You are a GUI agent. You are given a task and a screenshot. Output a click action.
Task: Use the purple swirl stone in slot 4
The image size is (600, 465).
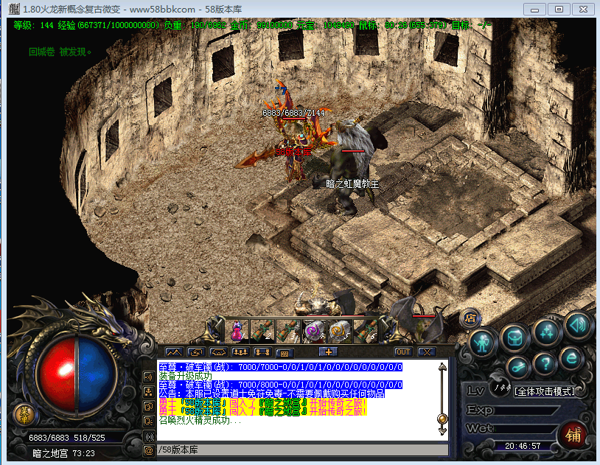[x=314, y=330]
